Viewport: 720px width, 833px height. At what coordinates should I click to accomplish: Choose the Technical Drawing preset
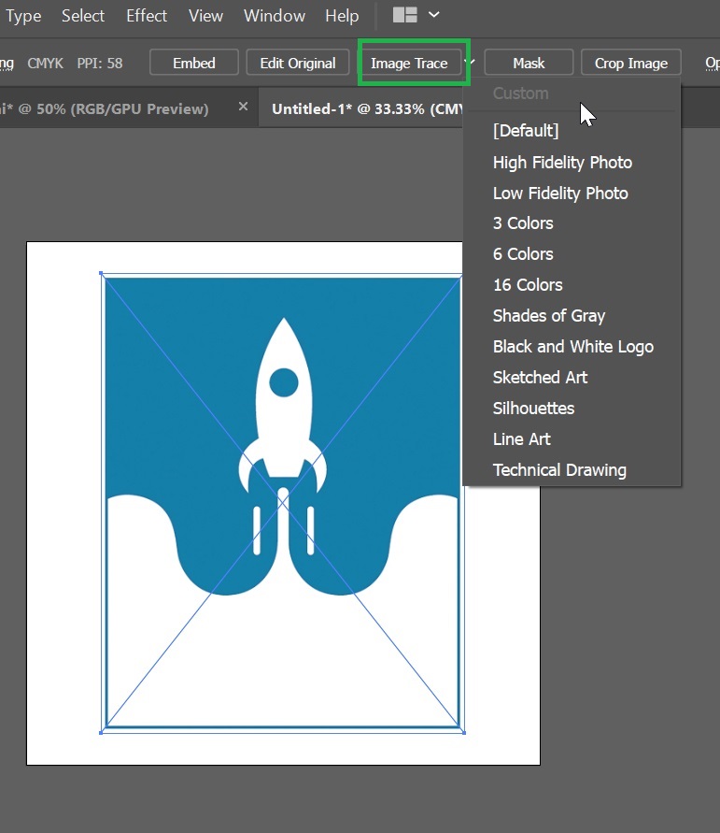tap(559, 470)
